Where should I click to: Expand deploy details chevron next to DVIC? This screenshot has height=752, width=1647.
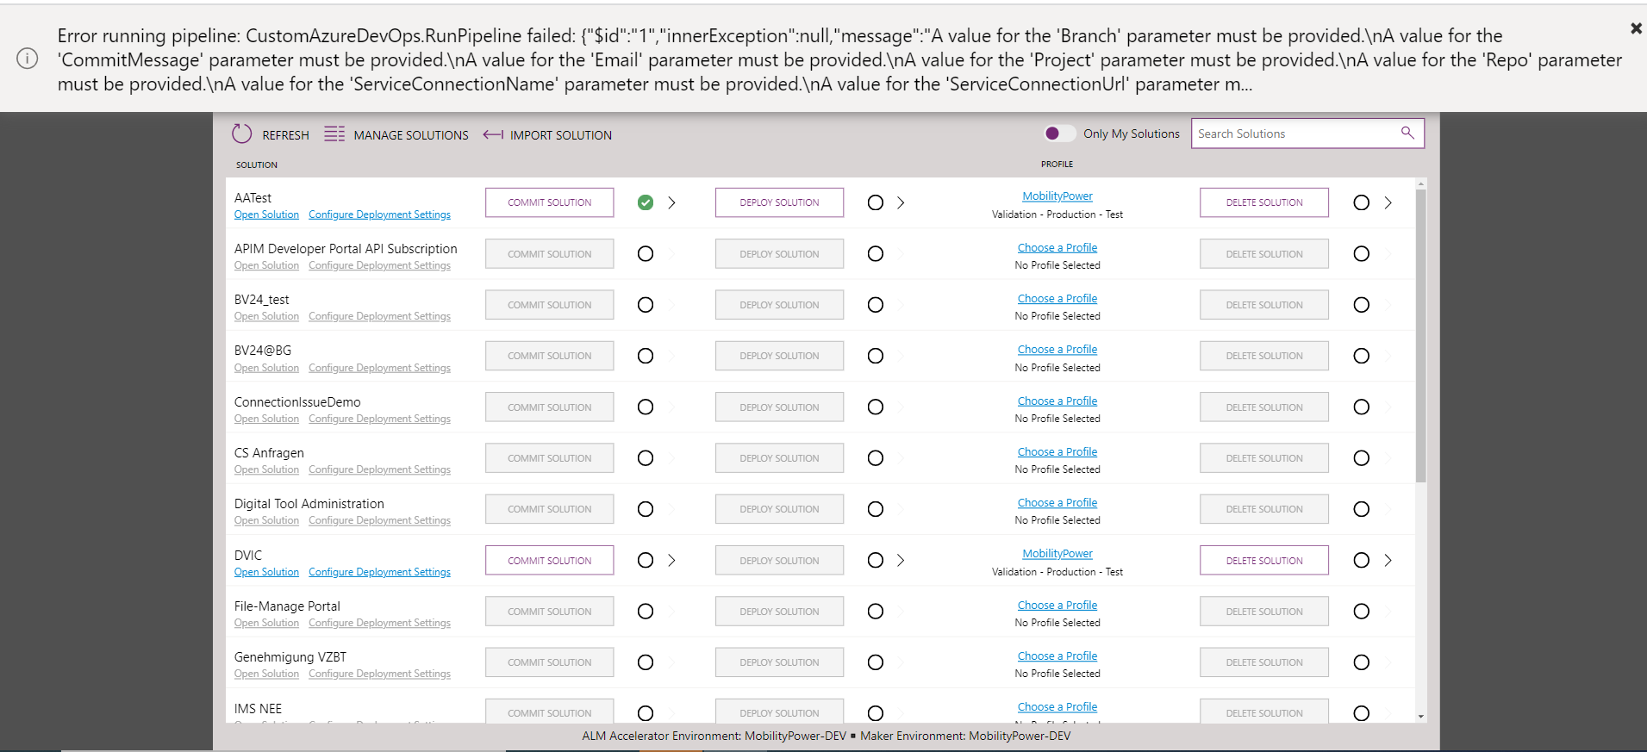[901, 560]
